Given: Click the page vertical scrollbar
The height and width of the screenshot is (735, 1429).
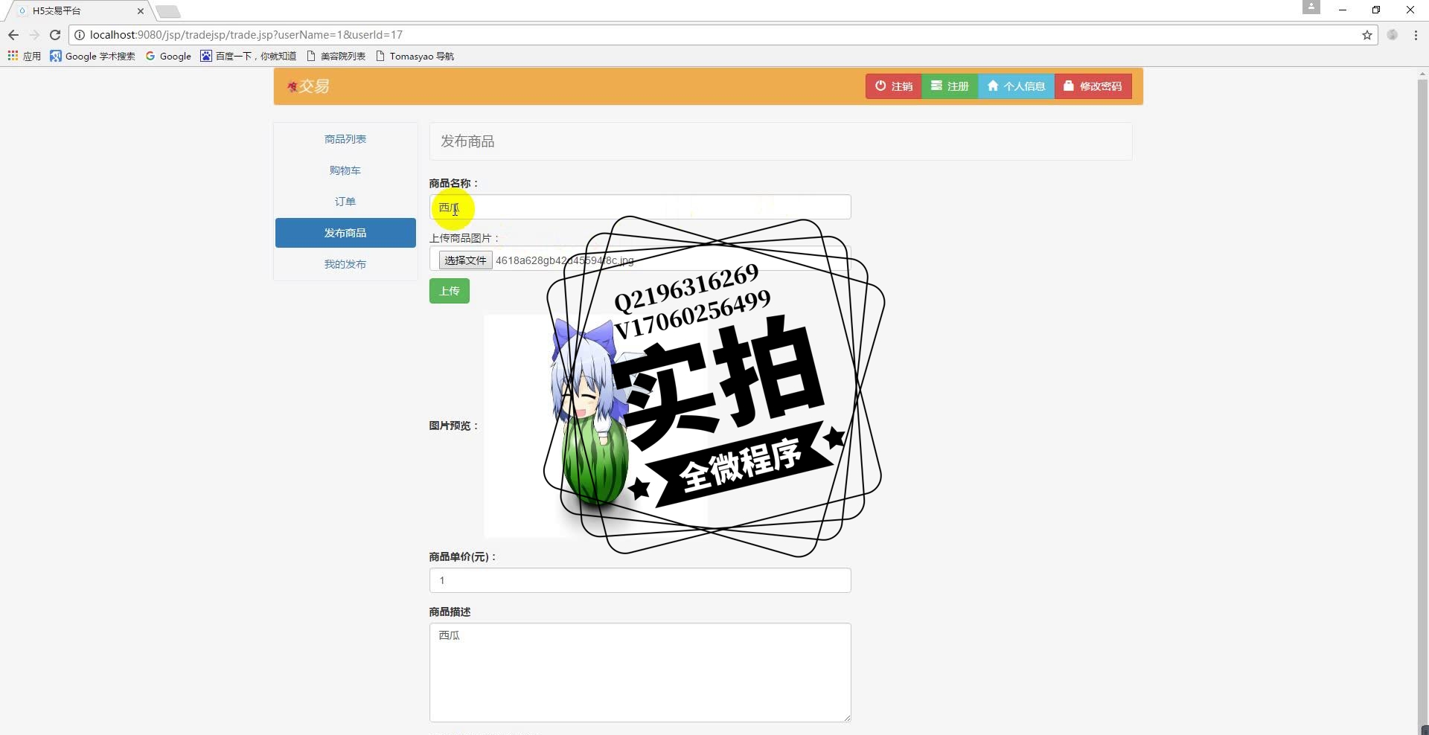Looking at the screenshot, I should 1422,402.
